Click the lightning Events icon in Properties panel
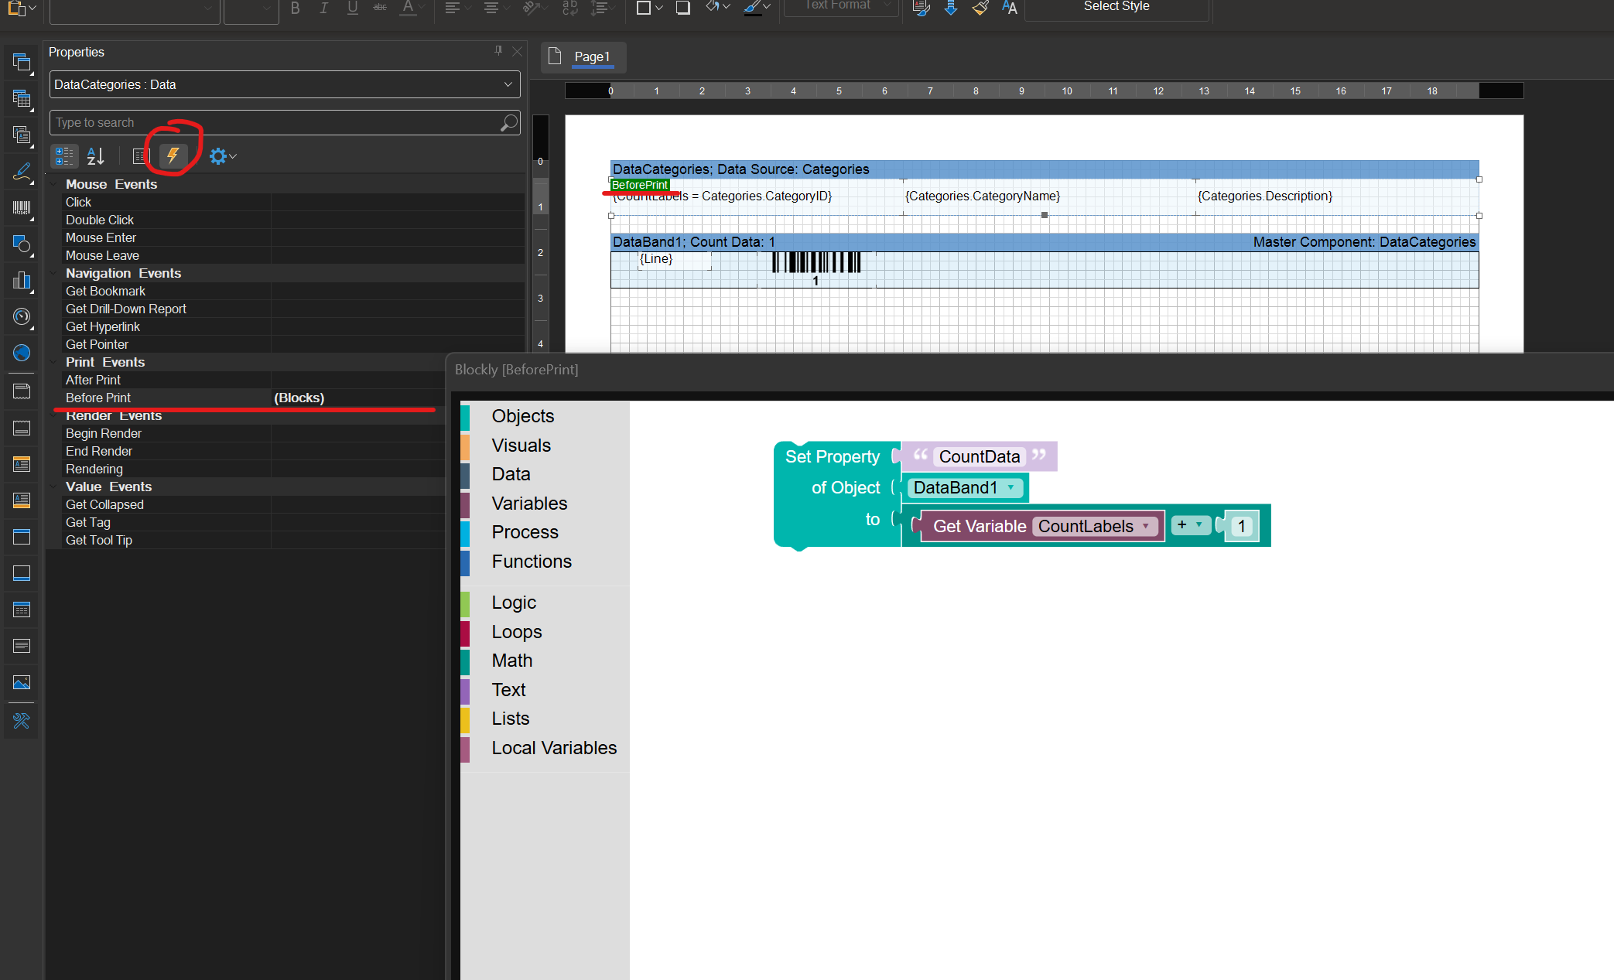Image resolution: width=1614 pixels, height=980 pixels. tap(172, 155)
